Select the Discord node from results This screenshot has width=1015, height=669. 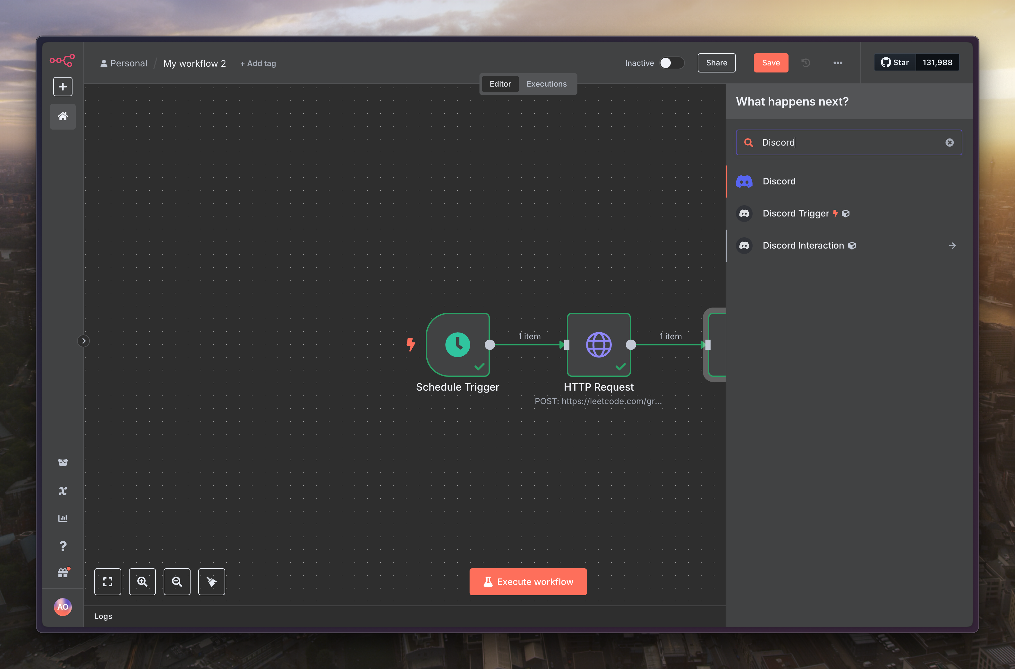pos(779,181)
